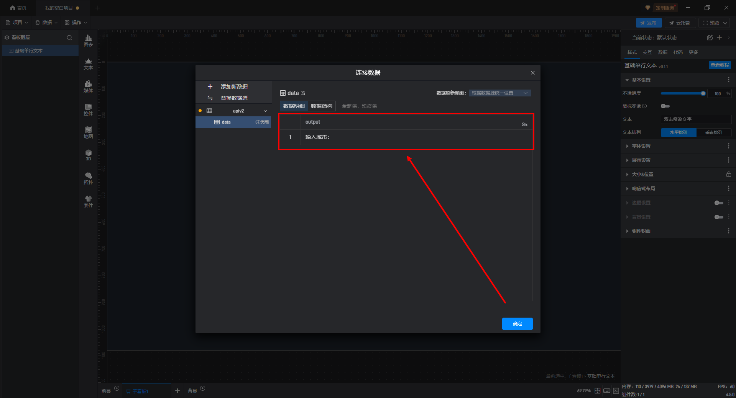The image size is (736, 398).
Task: Click the search icon in 看板图层 panel
Action: click(69, 38)
